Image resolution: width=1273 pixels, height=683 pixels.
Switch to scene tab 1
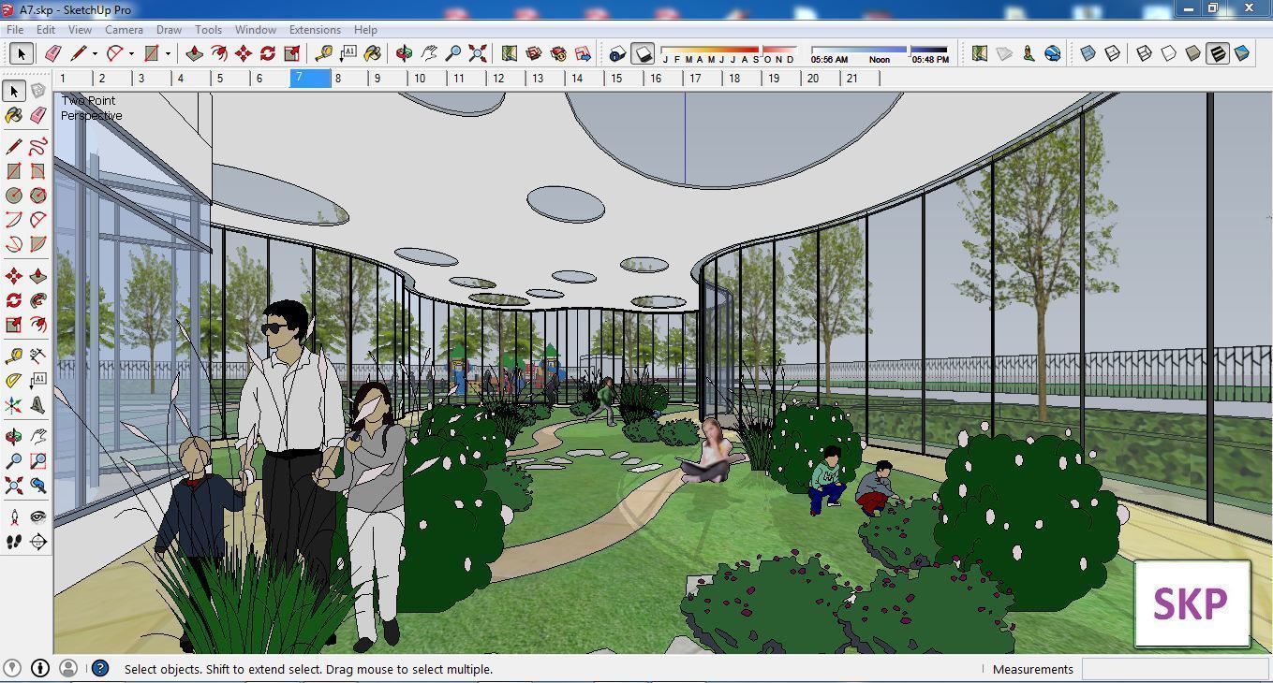pyautogui.click(x=73, y=79)
